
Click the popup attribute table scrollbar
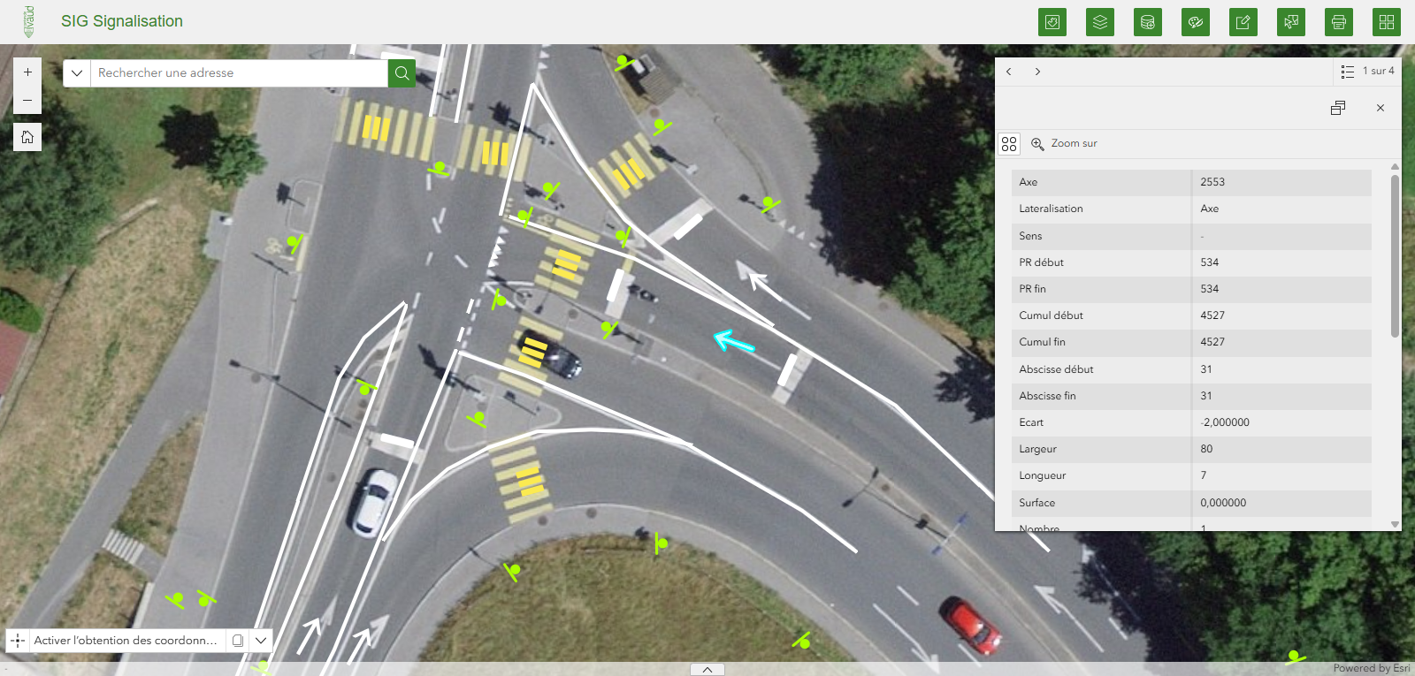pyautogui.click(x=1395, y=256)
